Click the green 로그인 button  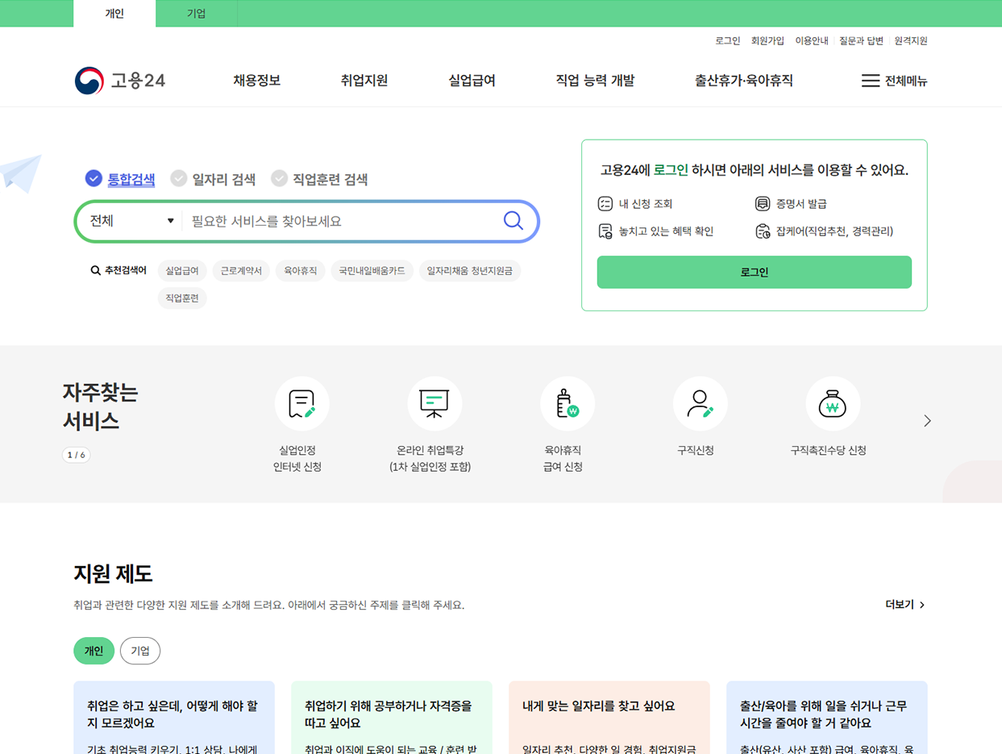coord(755,273)
